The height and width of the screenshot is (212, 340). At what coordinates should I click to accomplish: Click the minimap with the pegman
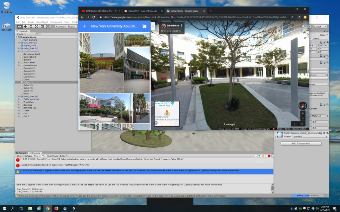167,114
